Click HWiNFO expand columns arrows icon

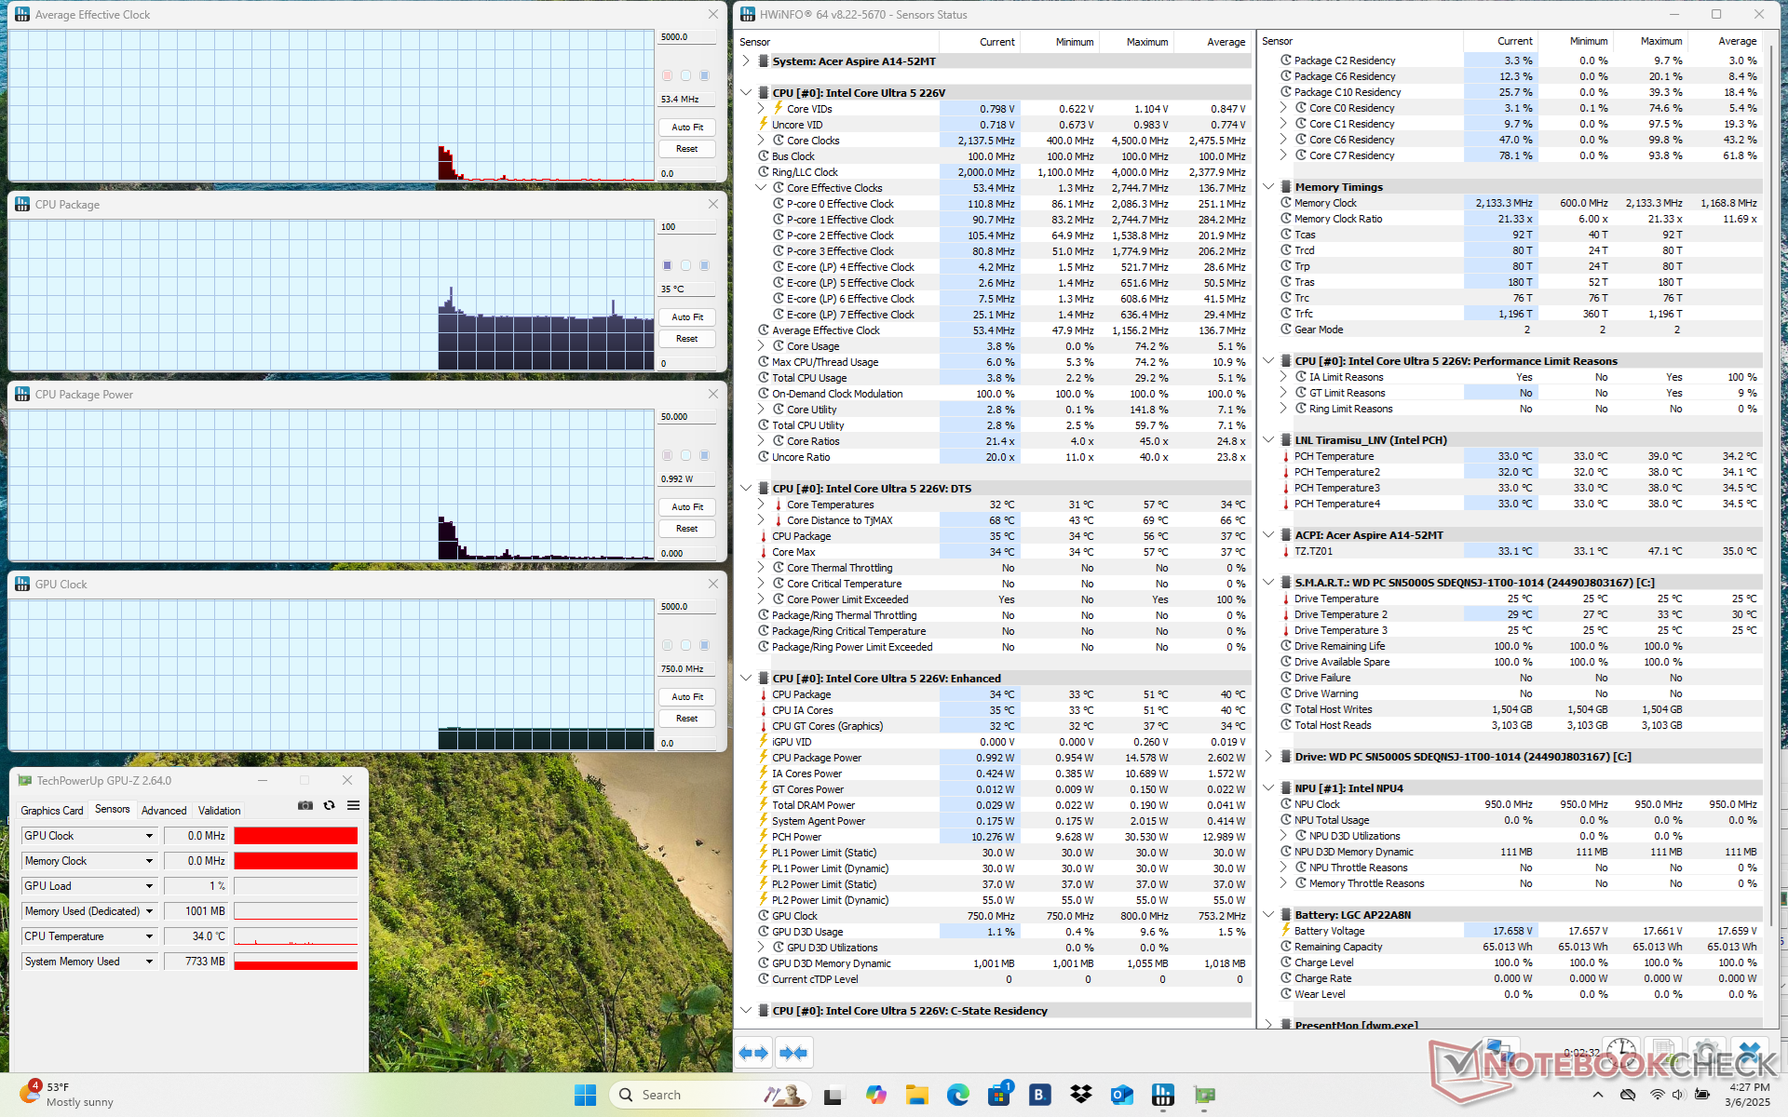pos(753,1053)
